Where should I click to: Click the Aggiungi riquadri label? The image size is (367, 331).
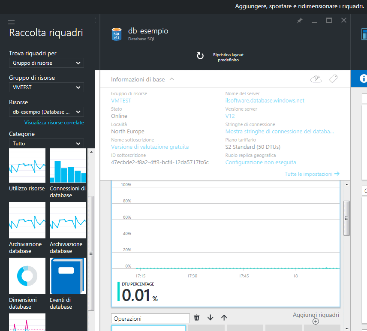click(316, 315)
